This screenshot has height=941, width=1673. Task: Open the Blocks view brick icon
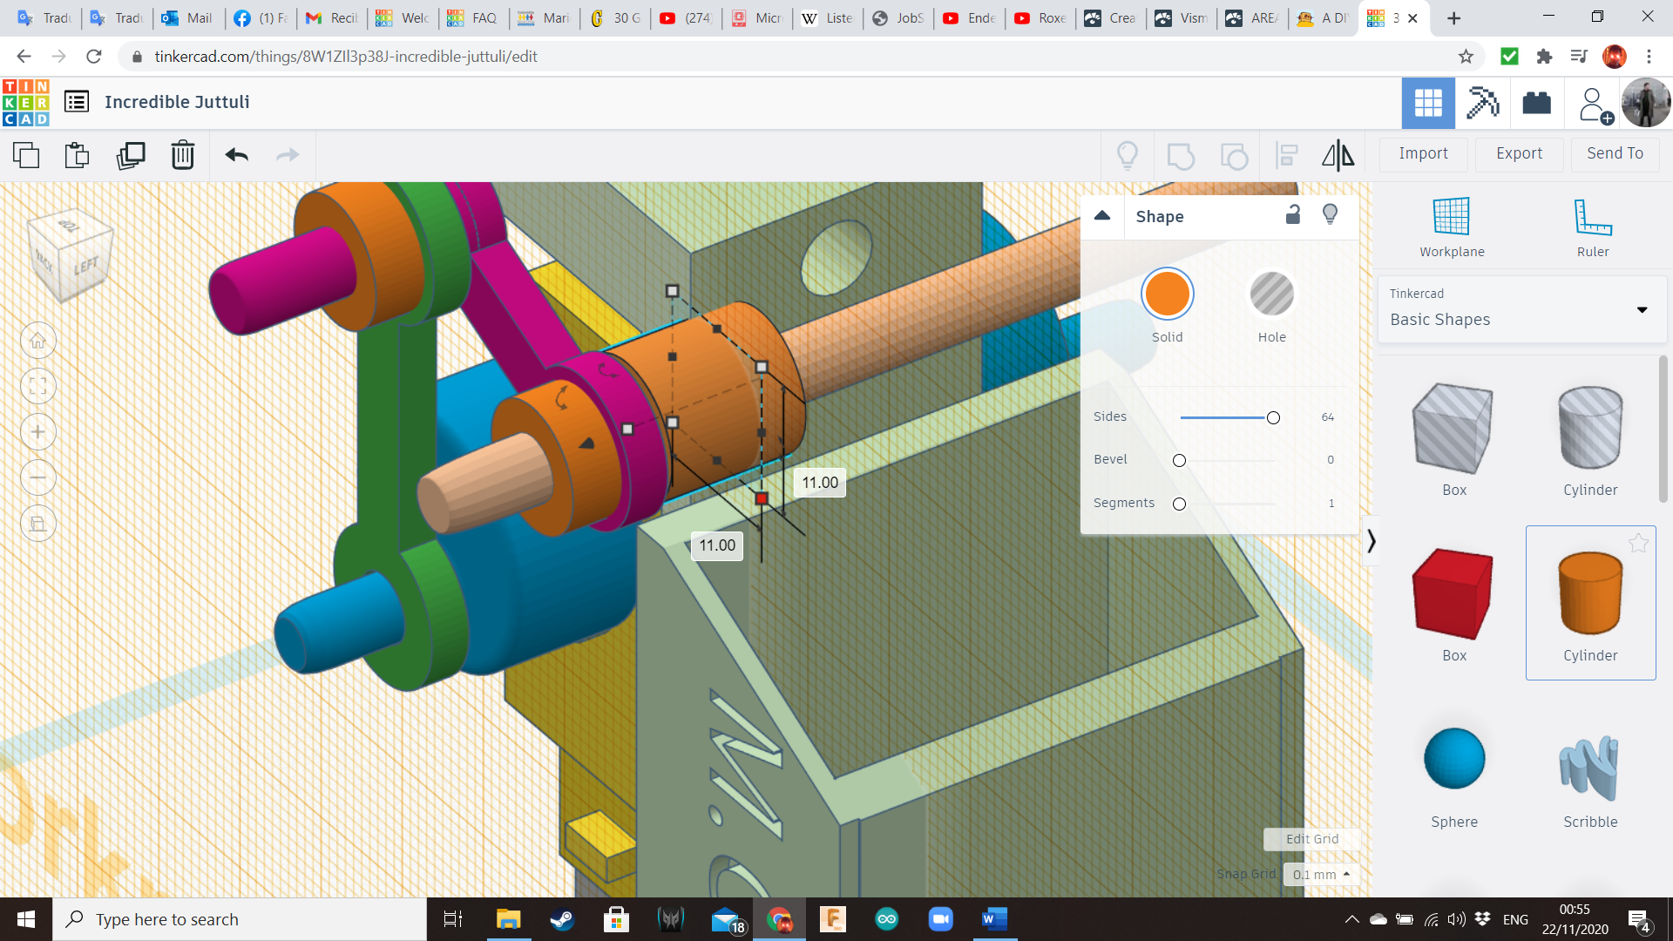pyautogui.click(x=1536, y=103)
